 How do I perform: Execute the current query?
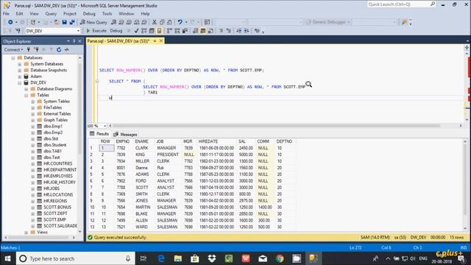(96, 31)
